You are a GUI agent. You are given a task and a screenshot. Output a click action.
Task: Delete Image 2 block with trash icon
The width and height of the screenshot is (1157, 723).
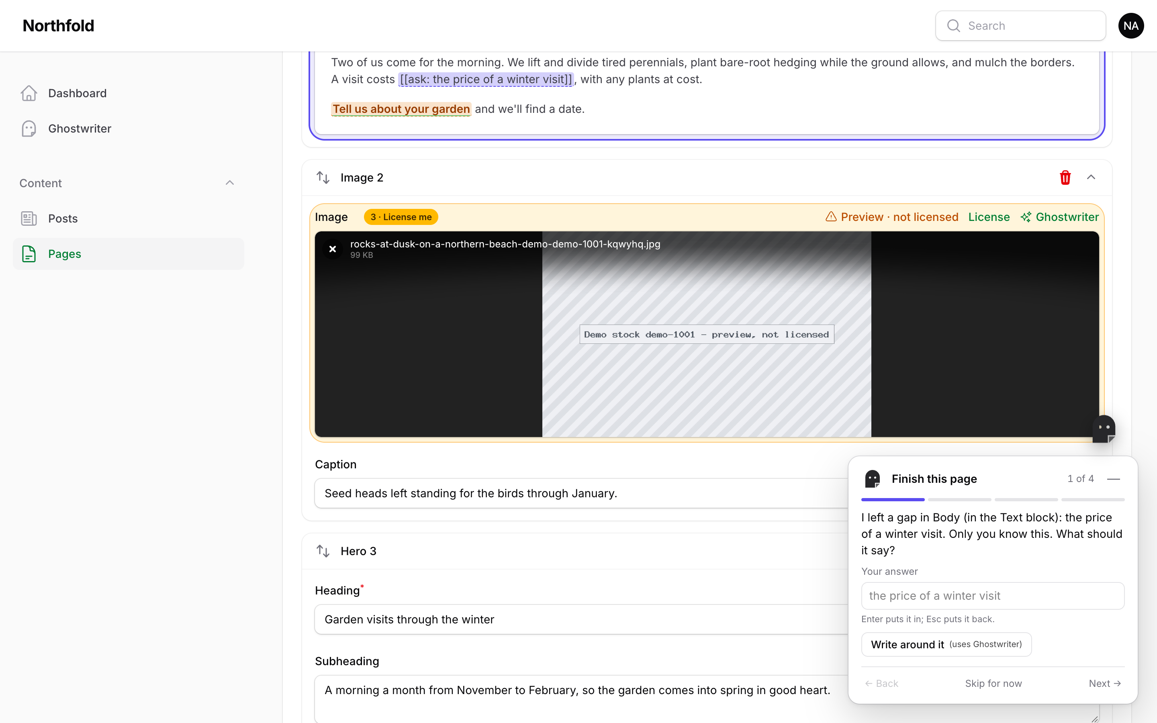click(1065, 178)
